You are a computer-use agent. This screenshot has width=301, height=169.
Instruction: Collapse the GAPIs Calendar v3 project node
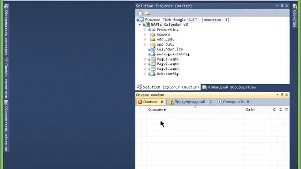[x=140, y=25]
